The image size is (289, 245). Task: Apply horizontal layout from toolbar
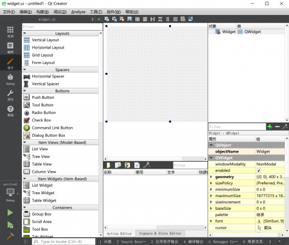pos(138,19)
